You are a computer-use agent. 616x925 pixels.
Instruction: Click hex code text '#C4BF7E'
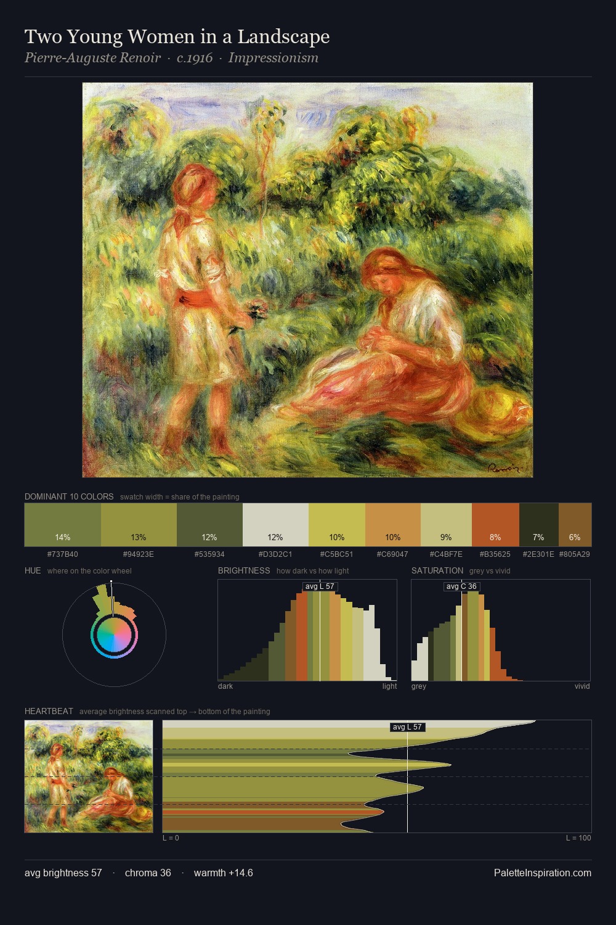pyautogui.click(x=446, y=554)
